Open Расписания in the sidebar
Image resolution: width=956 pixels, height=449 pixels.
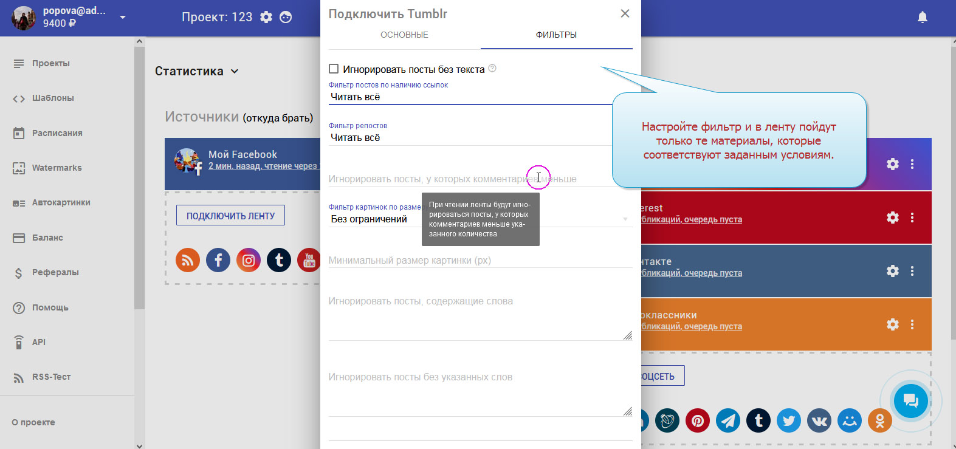click(x=57, y=133)
